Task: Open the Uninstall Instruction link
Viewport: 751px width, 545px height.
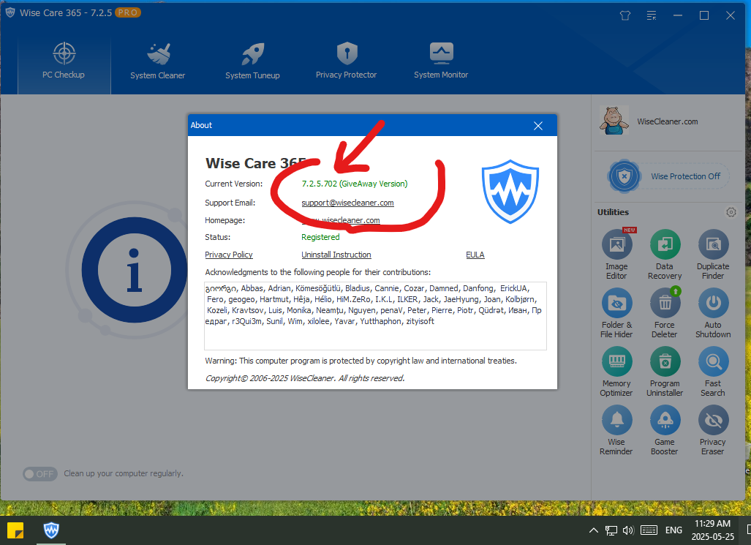Action: click(336, 255)
